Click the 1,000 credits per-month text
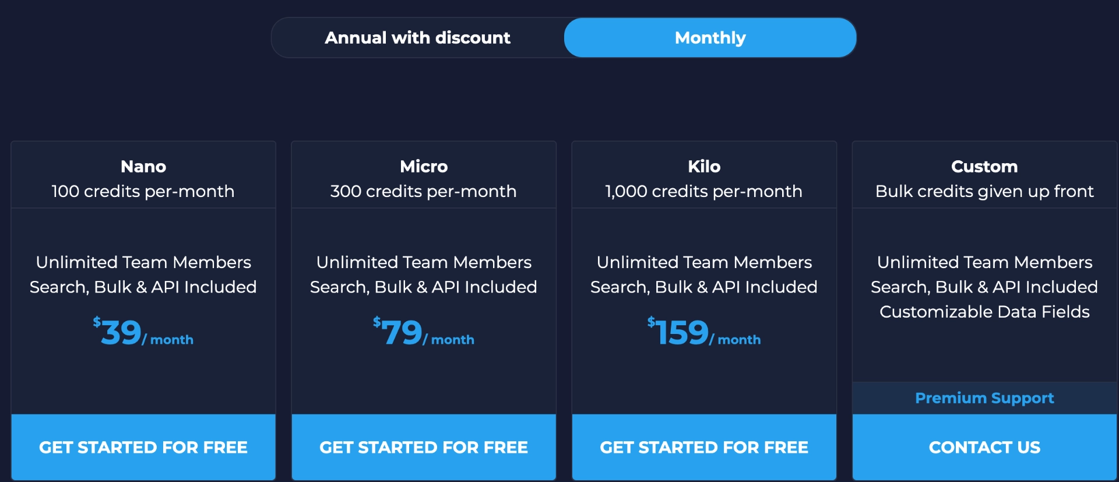This screenshot has height=482, width=1119. (704, 191)
